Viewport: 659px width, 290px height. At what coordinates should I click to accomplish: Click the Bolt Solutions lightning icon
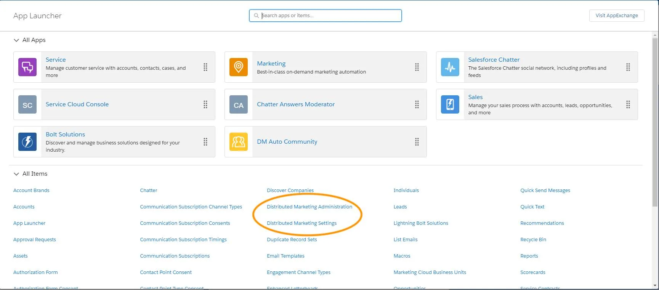click(27, 142)
